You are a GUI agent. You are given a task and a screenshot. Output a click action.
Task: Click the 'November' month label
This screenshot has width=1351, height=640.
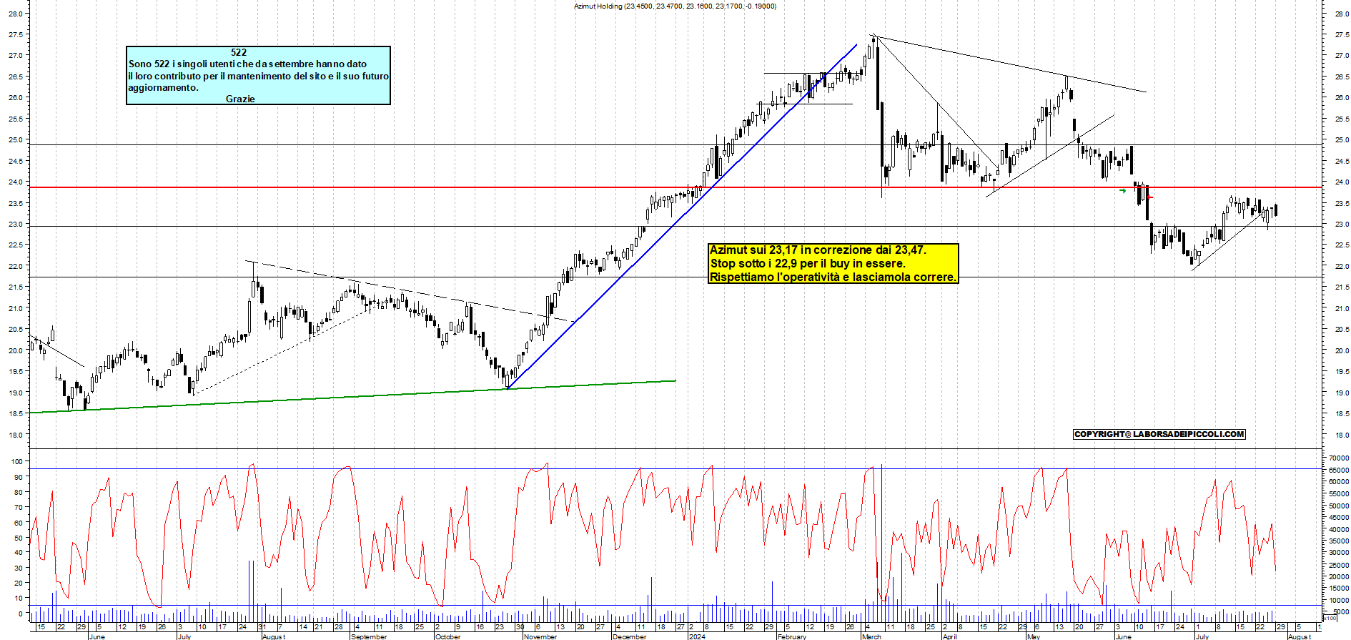pos(540,636)
